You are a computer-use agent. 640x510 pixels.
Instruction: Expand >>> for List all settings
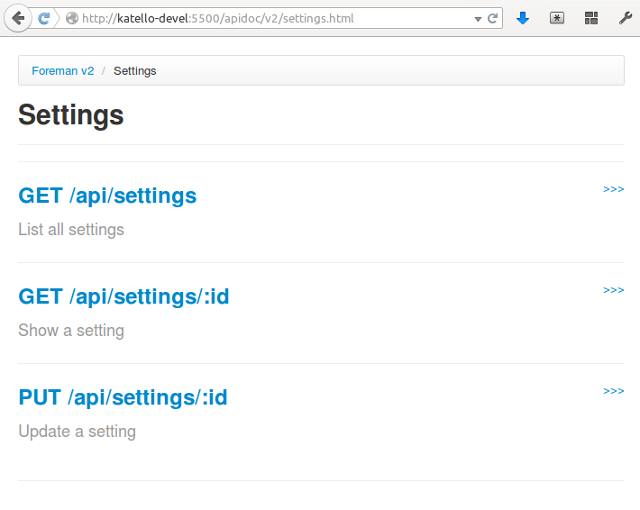(x=614, y=189)
